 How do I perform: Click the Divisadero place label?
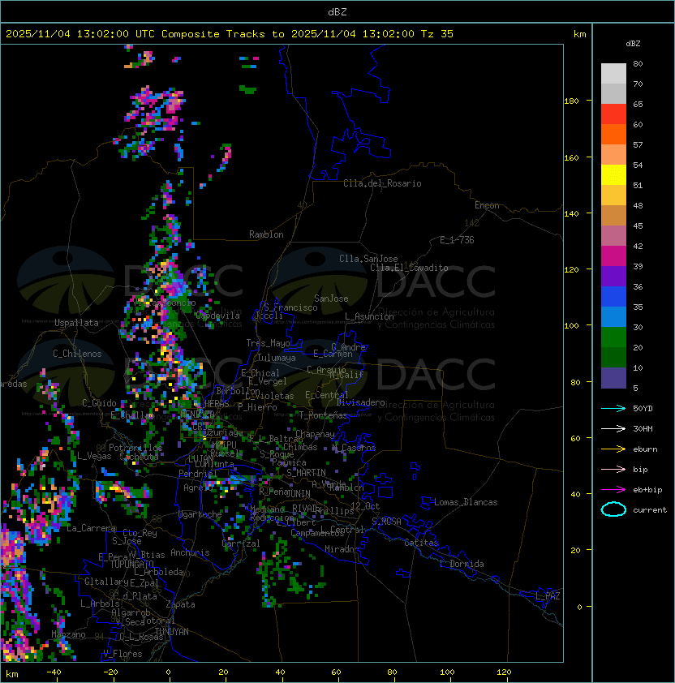(361, 402)
